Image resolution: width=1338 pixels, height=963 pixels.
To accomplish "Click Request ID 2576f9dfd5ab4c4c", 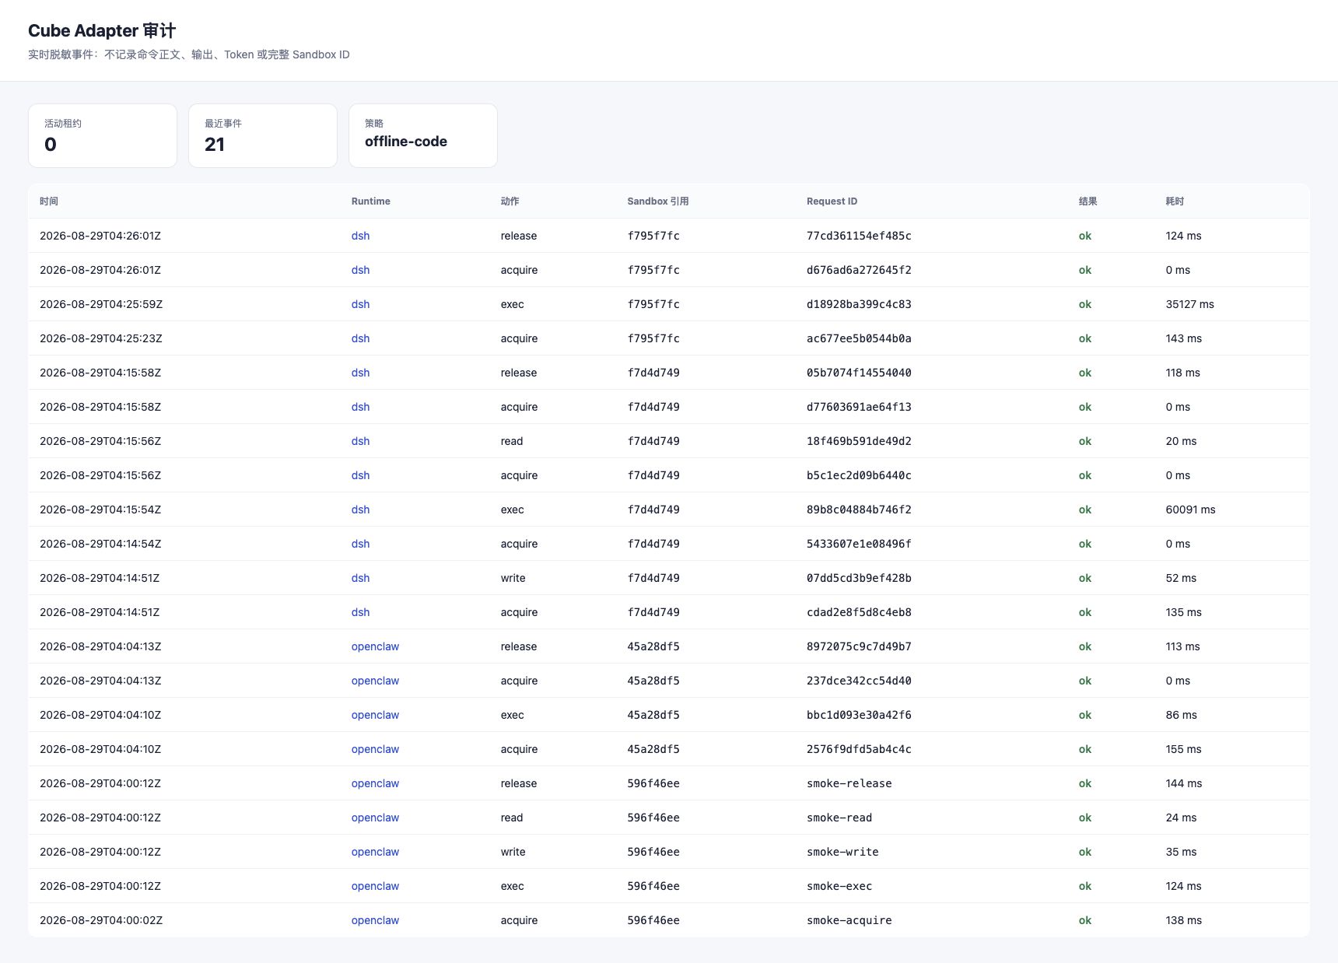I will (859, 749).
